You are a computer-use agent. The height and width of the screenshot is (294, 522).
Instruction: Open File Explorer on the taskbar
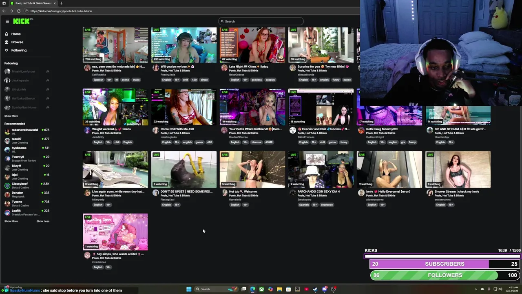pos(279,289)
